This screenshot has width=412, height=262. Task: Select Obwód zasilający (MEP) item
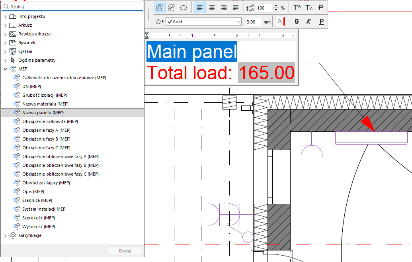pos(72,183)
